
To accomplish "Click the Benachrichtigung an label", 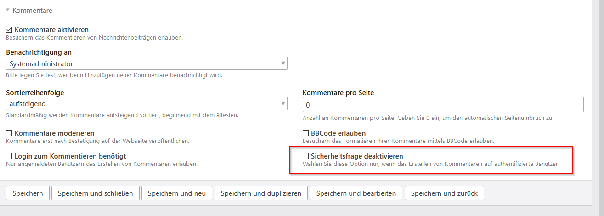I will click(39, 52).
